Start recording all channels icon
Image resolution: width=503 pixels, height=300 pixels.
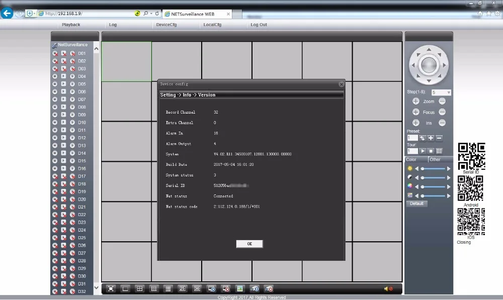[255, 289]
